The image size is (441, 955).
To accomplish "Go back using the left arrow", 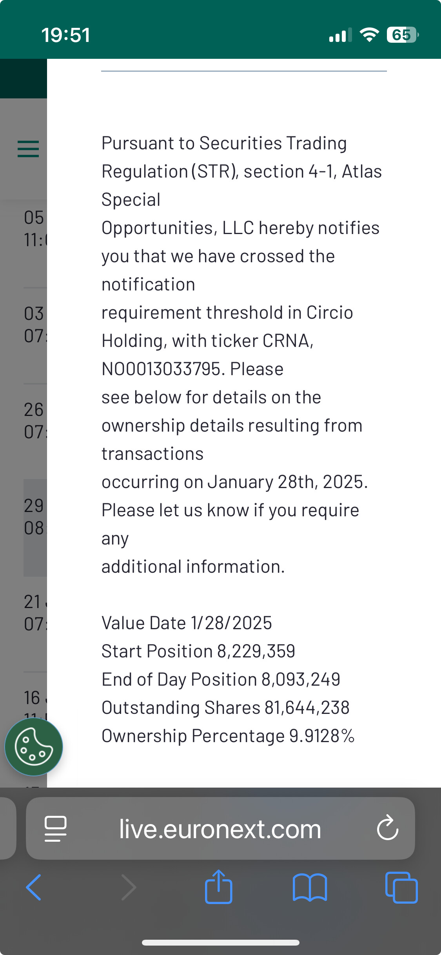I will point(34,888).
